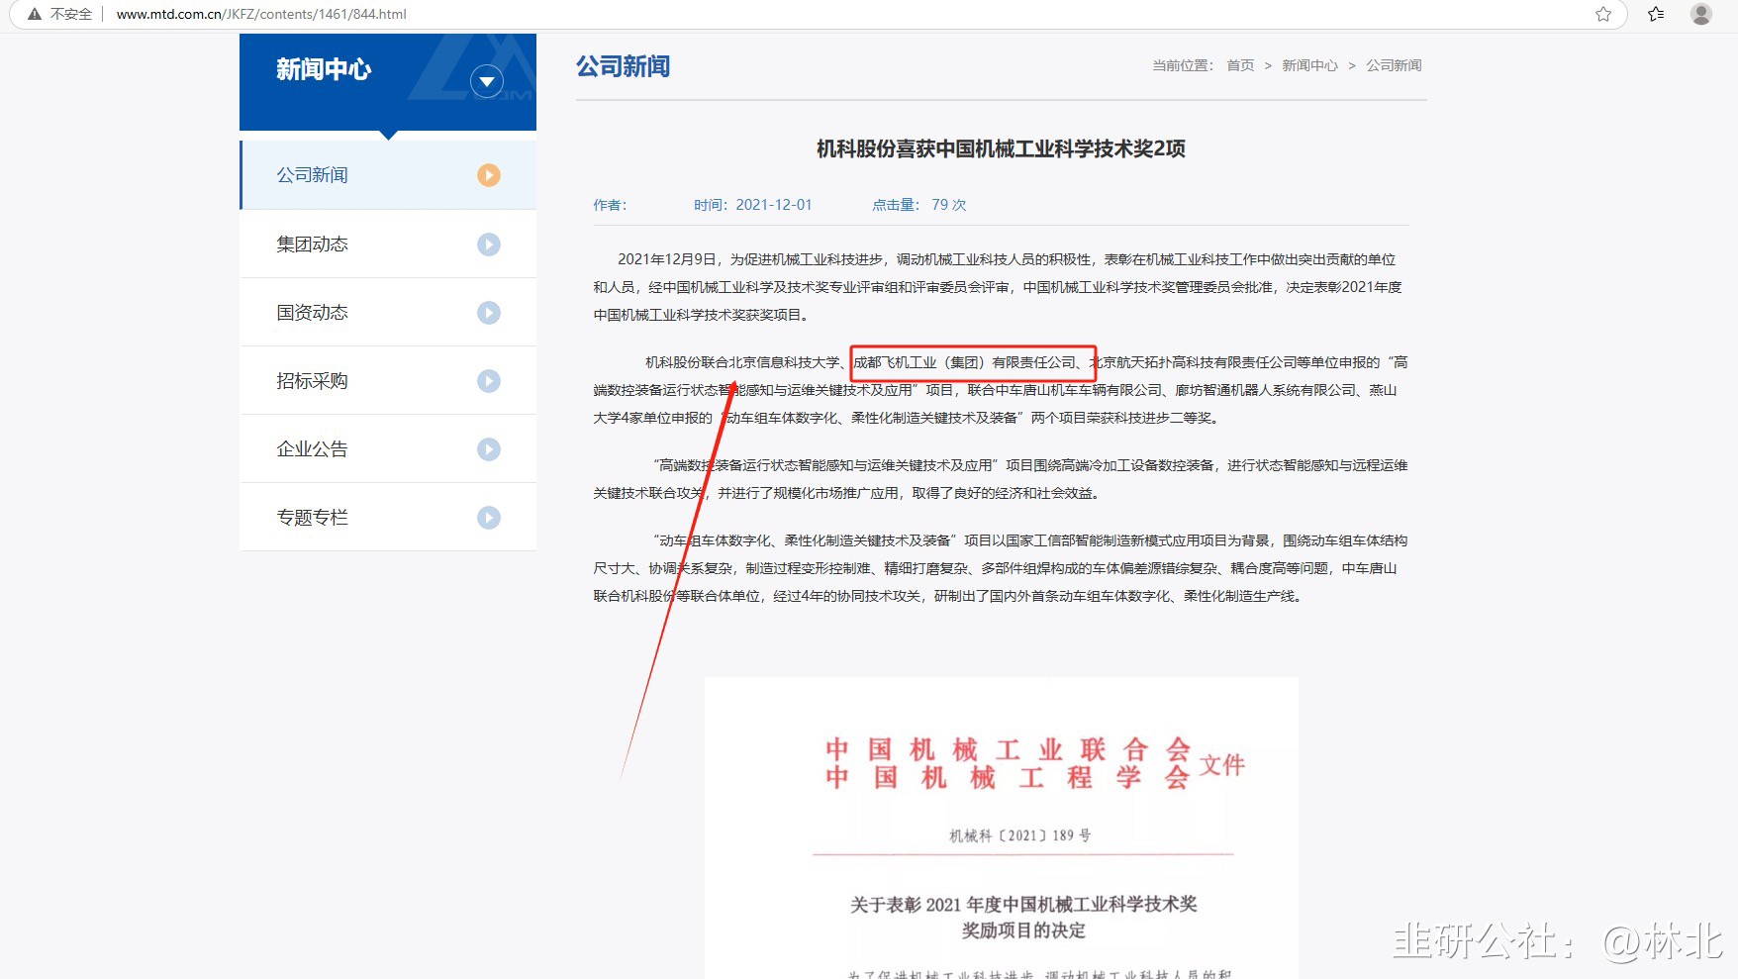Open the user profile avatar icon
Image resolution: width=1738 pixels, height=979 pixels.
(1701, 14)
